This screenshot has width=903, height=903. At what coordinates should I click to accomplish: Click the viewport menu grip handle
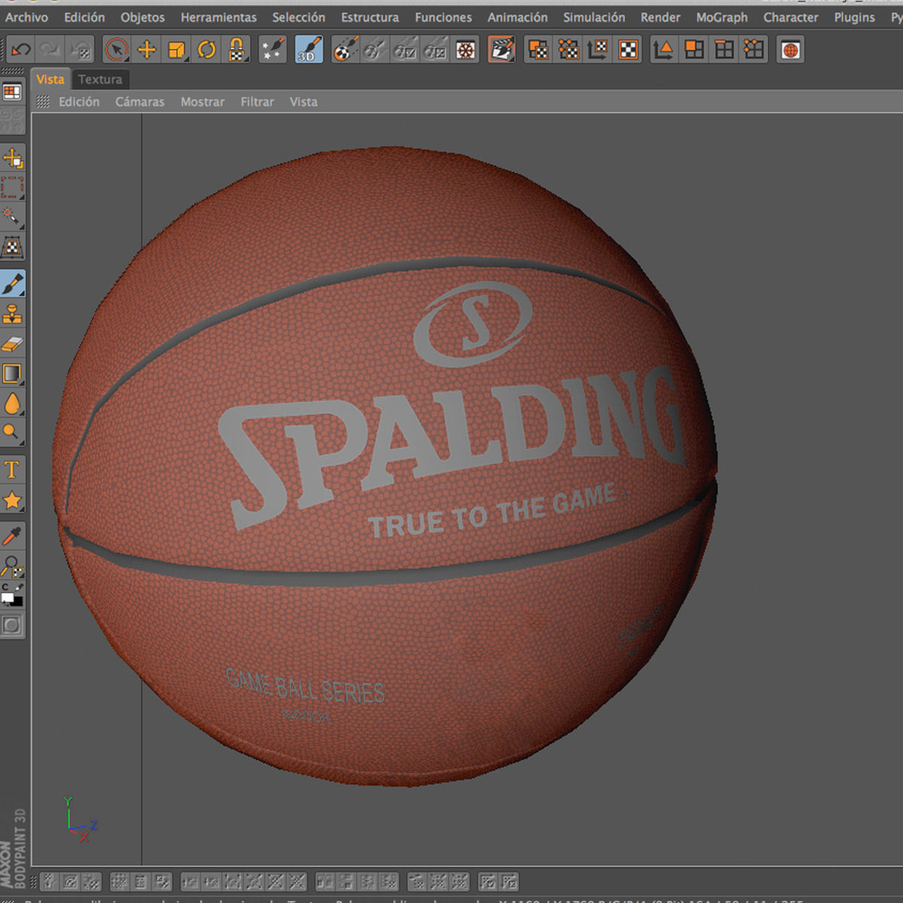(43, 102)
